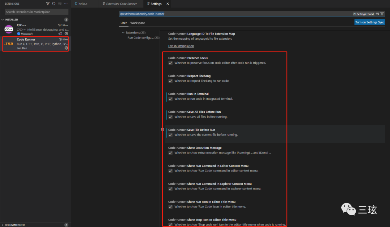Click the settings filter funnel icon
This screenshot has height=227, width=390.
tap(382, 14)
